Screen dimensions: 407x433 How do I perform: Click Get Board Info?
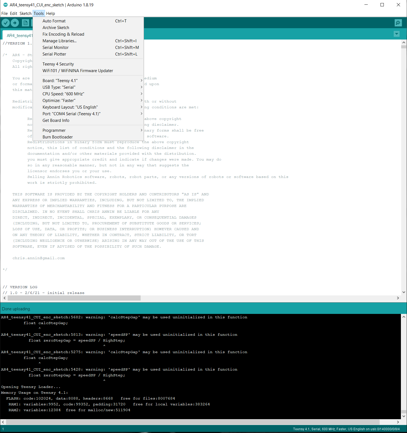88,120
